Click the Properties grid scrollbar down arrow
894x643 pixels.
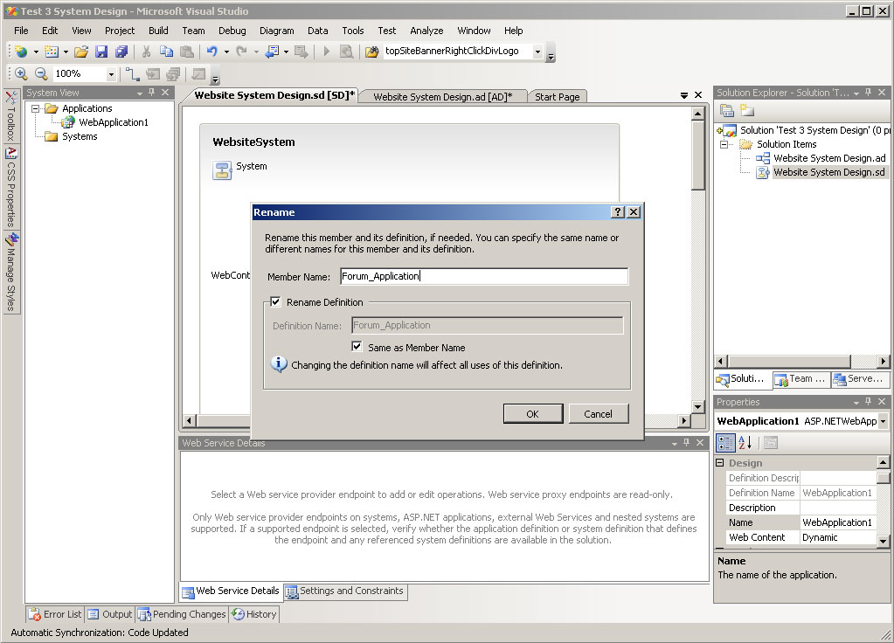click(883, 541)
